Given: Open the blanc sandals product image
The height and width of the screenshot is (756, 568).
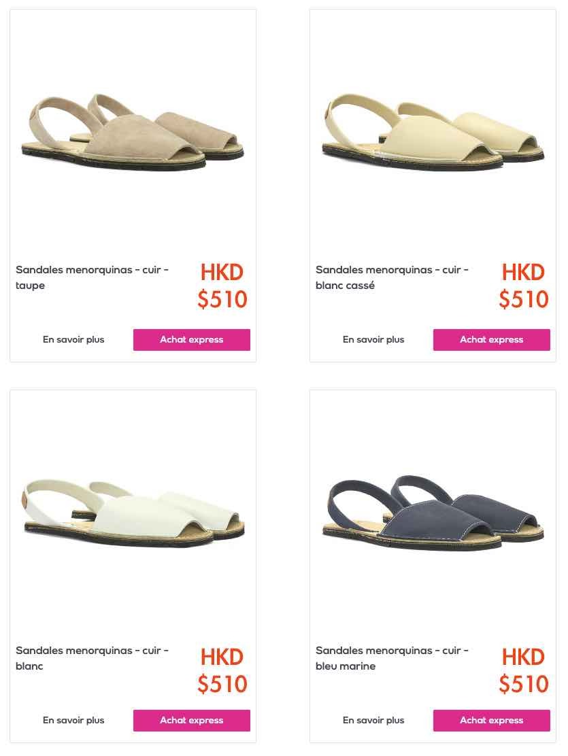Looking at the screenshot, I should click(x=134, y=513).
